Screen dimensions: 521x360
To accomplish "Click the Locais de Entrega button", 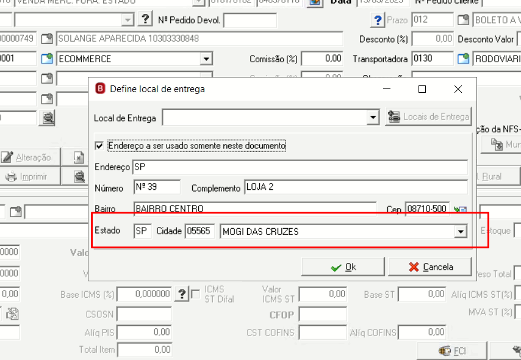I will coord(428,117).
